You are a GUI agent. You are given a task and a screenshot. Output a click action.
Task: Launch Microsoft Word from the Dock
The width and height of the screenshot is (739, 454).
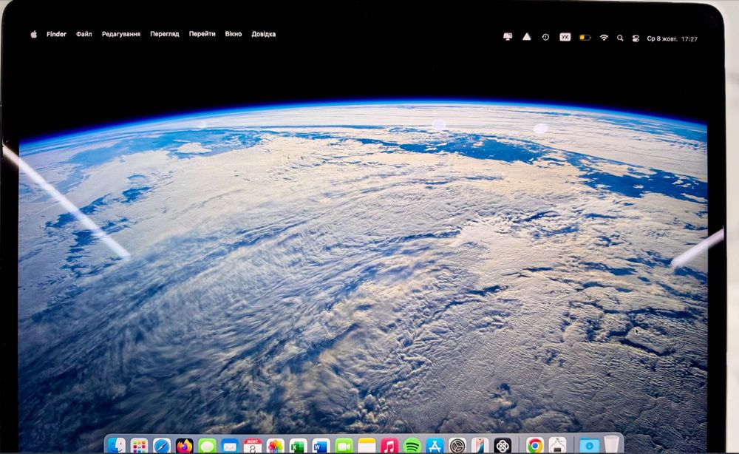click(x=321, y=446)
